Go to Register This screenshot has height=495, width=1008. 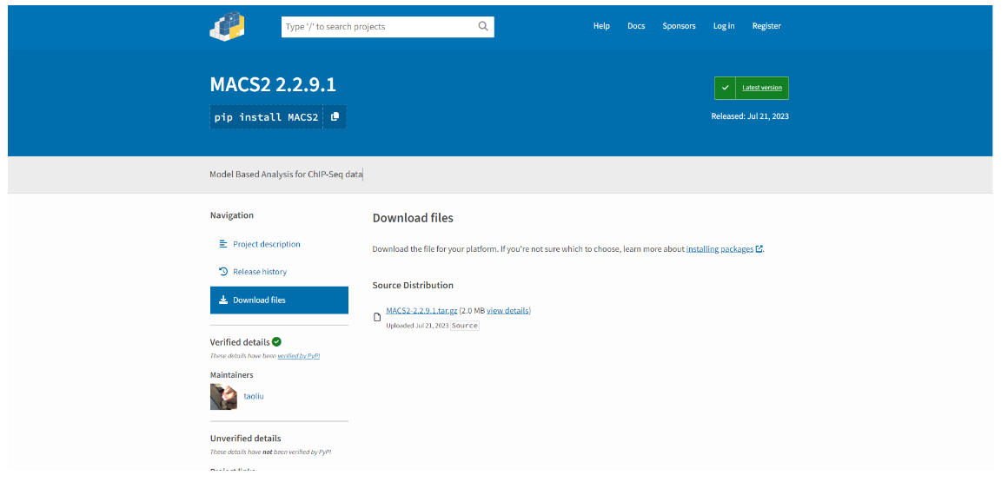click(766, 26)
